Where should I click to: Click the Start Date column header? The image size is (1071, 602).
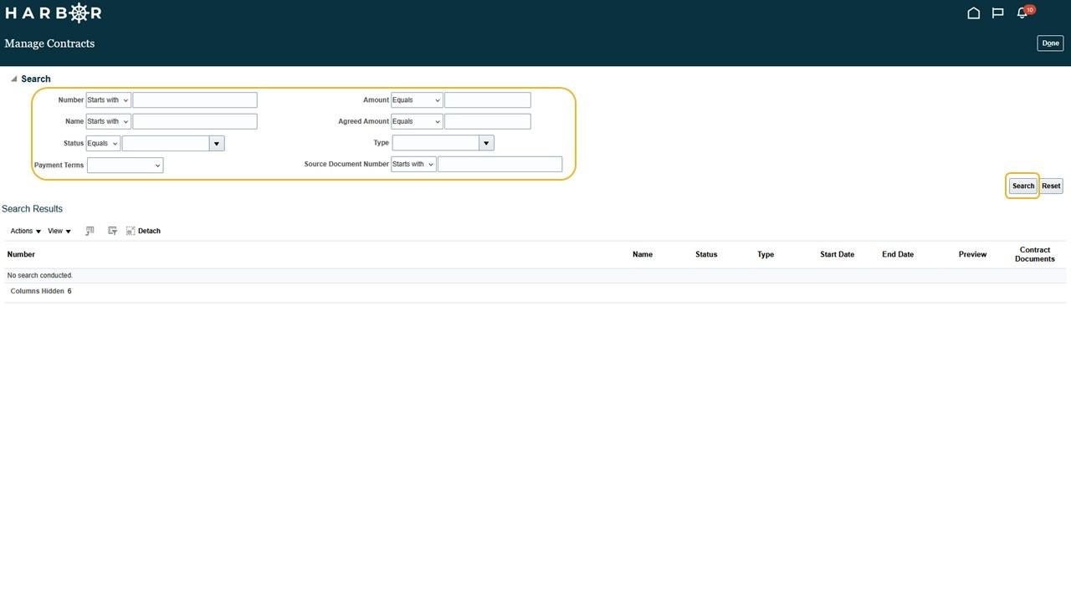click(837, 254)
